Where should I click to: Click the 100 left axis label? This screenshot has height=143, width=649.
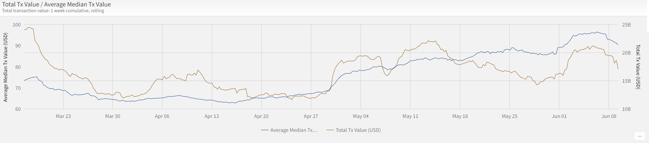tap(17, 25)
